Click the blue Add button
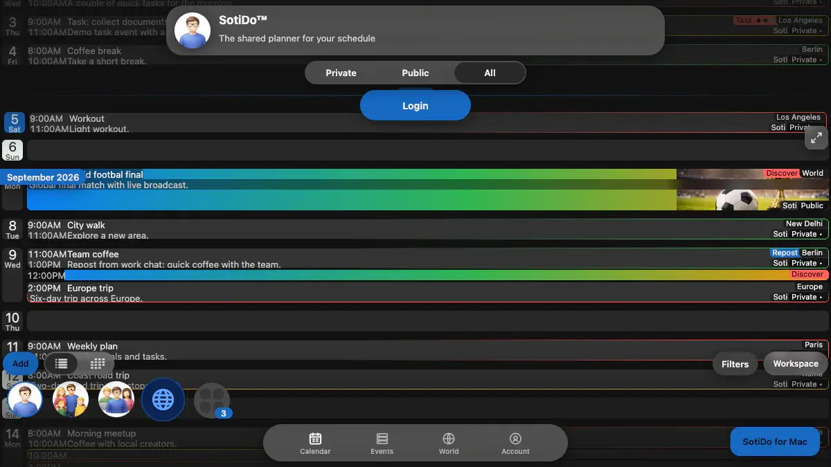 click(x=21, y=363)
